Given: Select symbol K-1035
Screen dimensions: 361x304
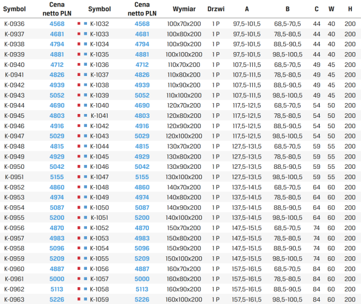Looking at the screenshot, I should point(99,54).
